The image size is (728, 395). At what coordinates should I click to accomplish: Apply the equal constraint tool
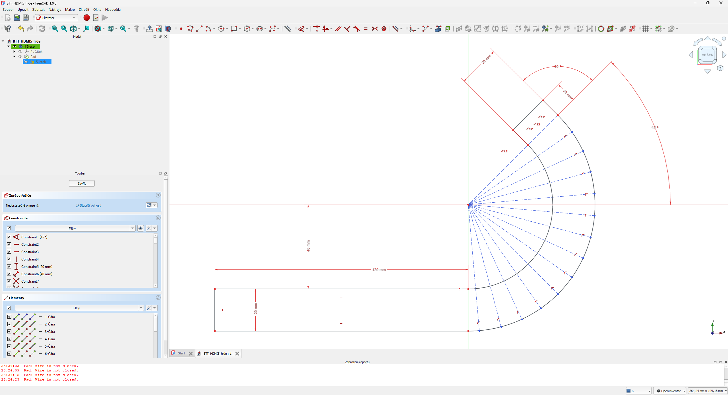click(x=366, y=29)
